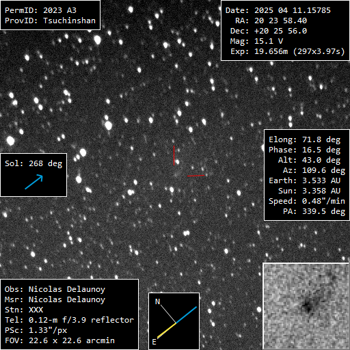Click the blue solar direction arrow

[34, 182]
